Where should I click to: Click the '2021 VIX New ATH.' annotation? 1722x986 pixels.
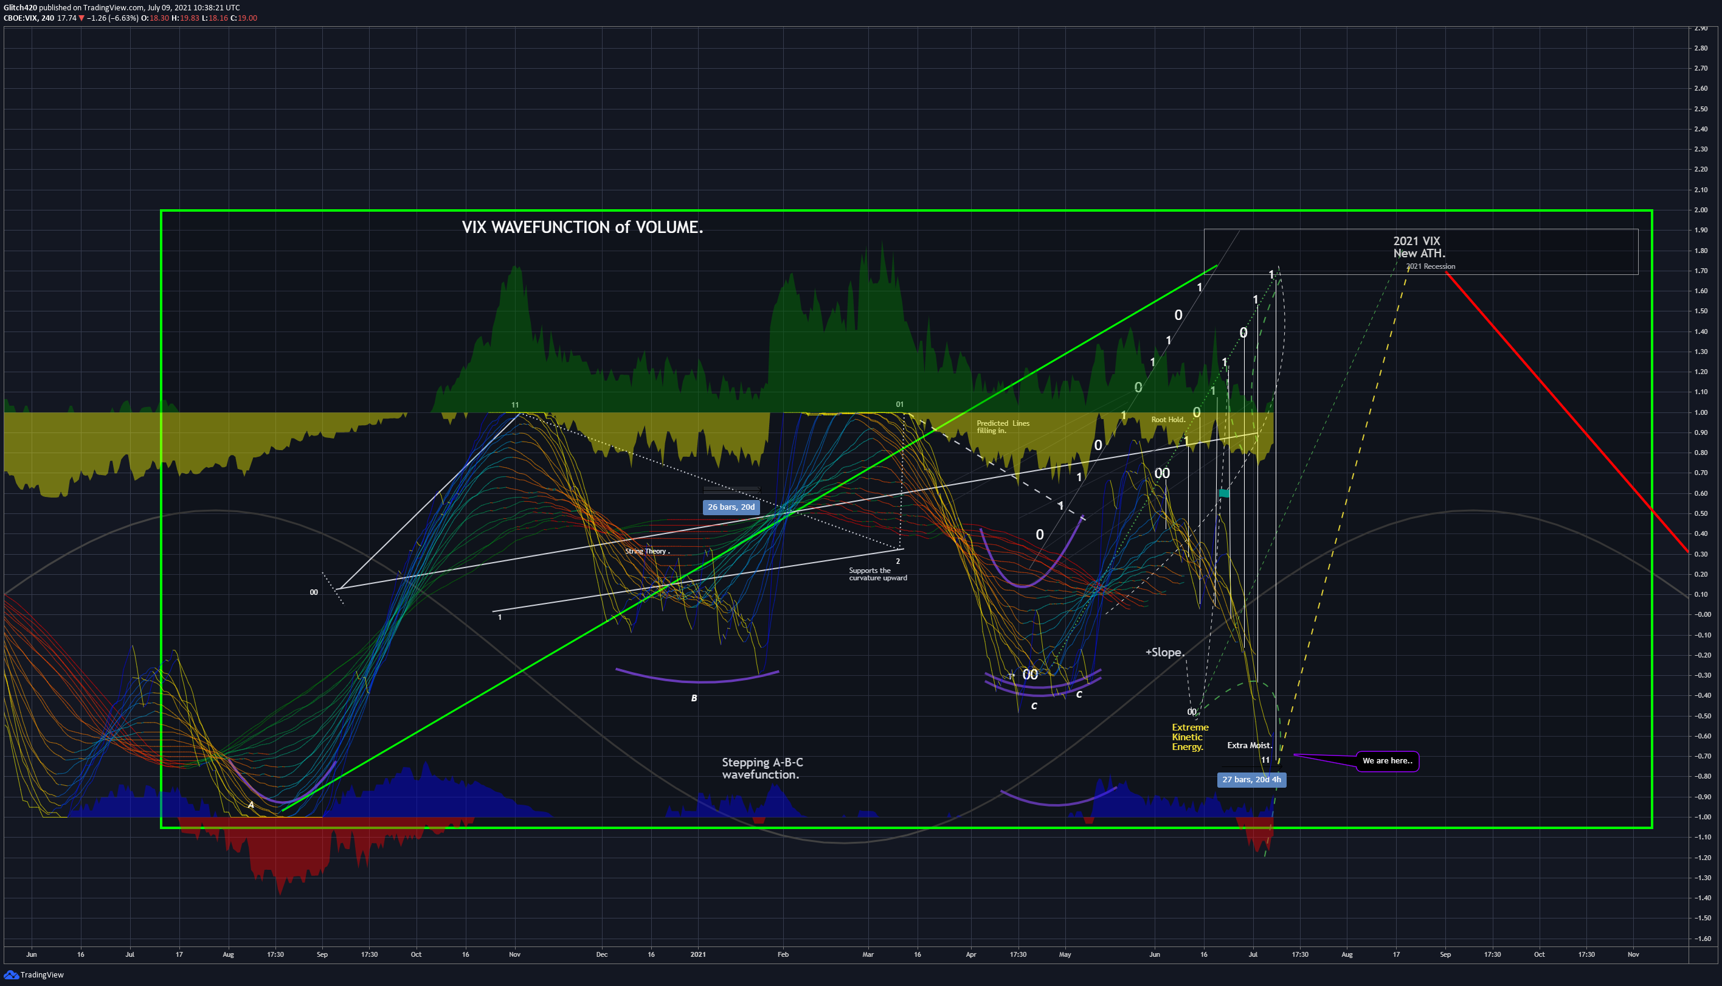coord(1419,247)
